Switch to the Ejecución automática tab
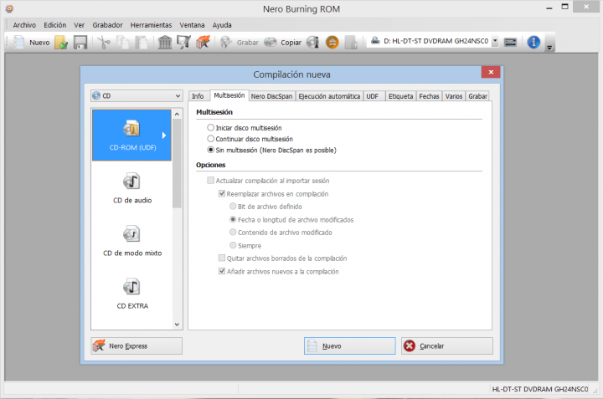This screenshot has height=399, width=603. pos(329,96)
